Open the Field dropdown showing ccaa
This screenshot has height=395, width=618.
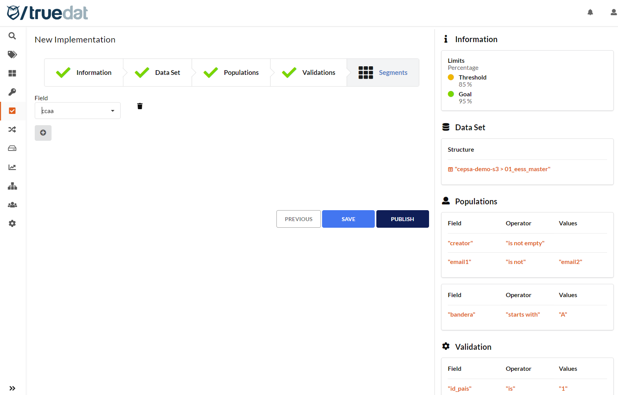[x=74, y=111]
